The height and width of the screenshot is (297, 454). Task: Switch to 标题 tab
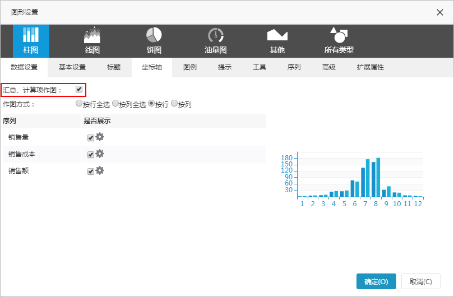coord(114,67)
